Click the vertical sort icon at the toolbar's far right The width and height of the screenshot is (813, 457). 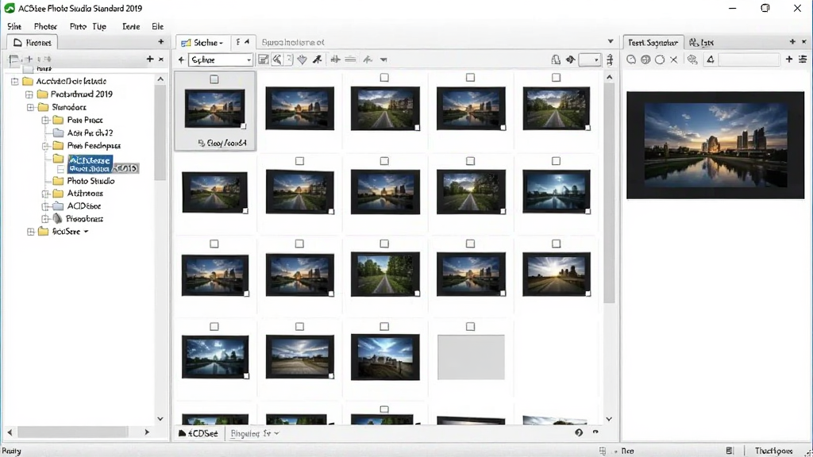611,60
